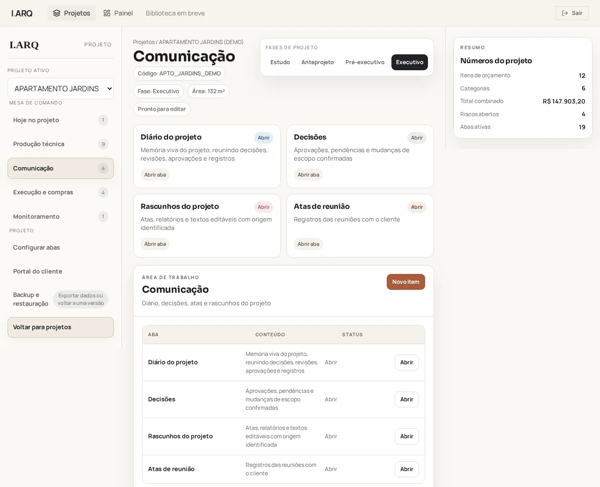Click Abrir badge on Atas de reunião card
Viewport: 600px width, 487px height.
pyautogui.click(x=417, y=207)
